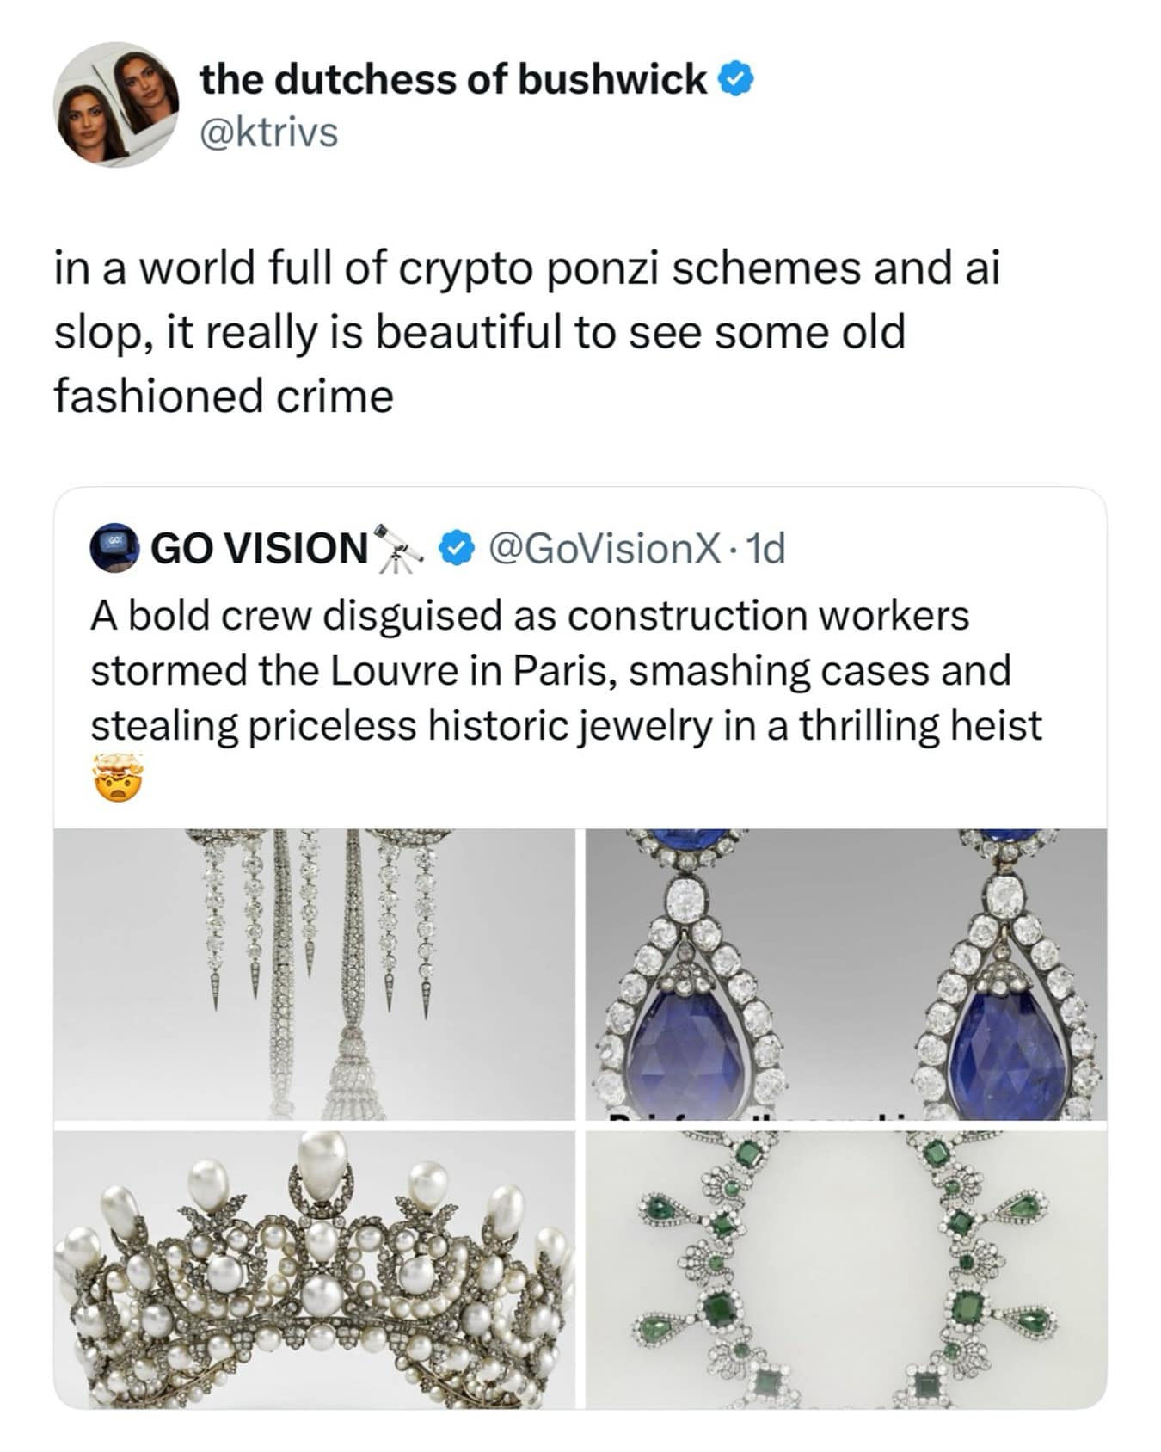Open the diamond tassel brooch photo

[314, 974]
